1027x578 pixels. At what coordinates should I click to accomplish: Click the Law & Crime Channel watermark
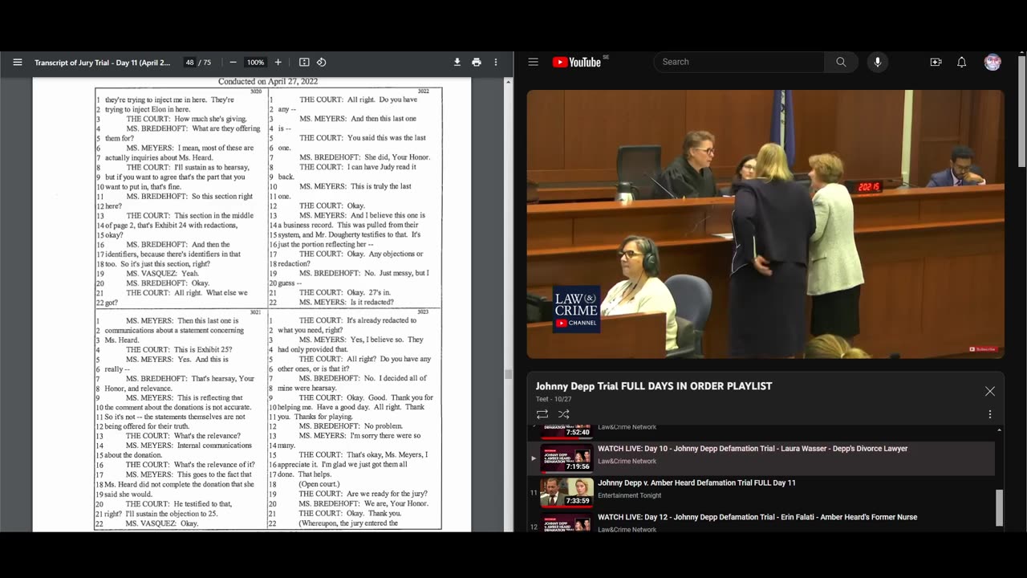[x=576, y=309]
